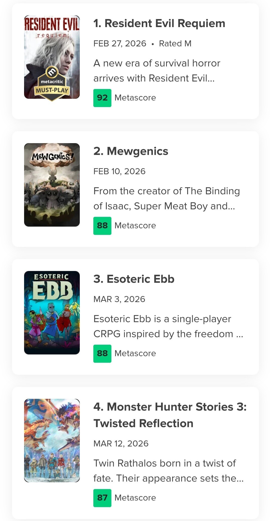Click the Esoteric Ebb CRPG description text
Viewport: 271px width, 521px height.
click(x=168, y=326)
